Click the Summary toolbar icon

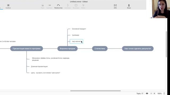[x=68, y=6]
